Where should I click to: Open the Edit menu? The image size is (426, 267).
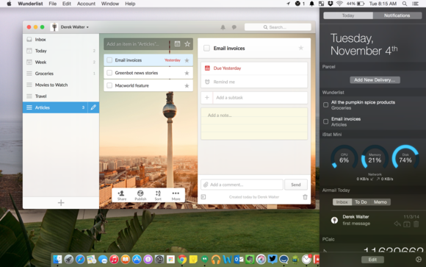(x=67, y=4)
